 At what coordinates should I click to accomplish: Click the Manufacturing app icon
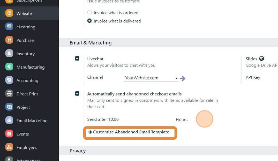click(9, 67)
